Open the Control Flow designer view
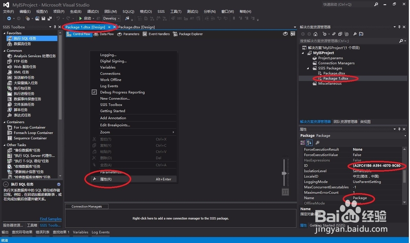410x243 pixels. (78, 34)
